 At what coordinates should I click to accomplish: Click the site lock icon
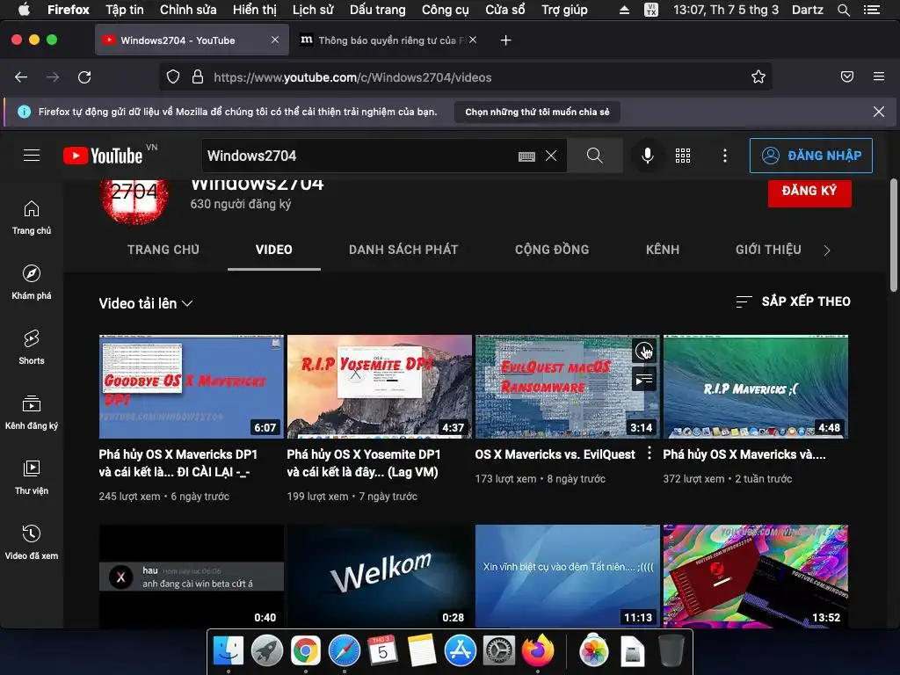click(x=198, y=77)
